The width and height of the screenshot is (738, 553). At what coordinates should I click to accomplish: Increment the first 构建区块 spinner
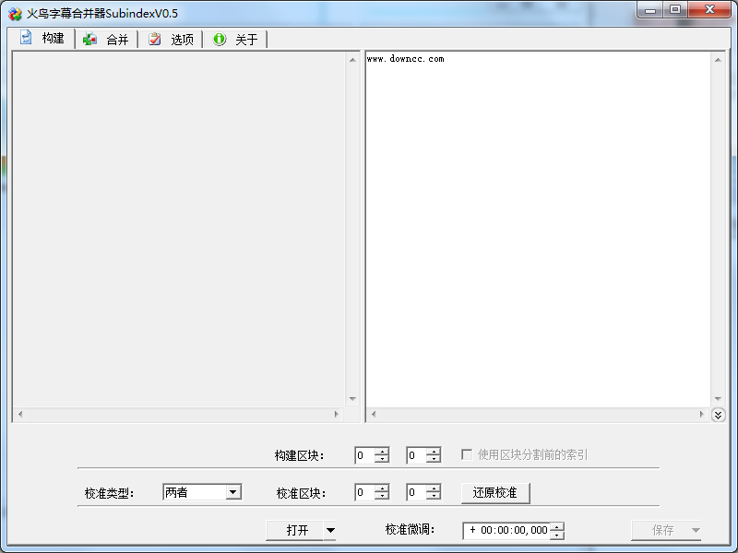pyautogui.click(x=382, y=451)
